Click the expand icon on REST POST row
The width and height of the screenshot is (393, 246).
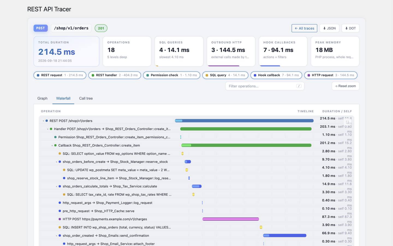click(347, 122)
